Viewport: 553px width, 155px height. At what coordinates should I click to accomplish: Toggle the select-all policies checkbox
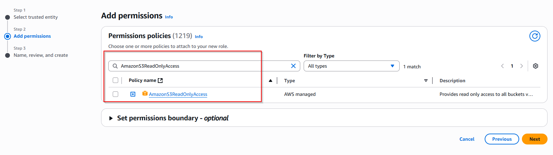click(115, 80)
